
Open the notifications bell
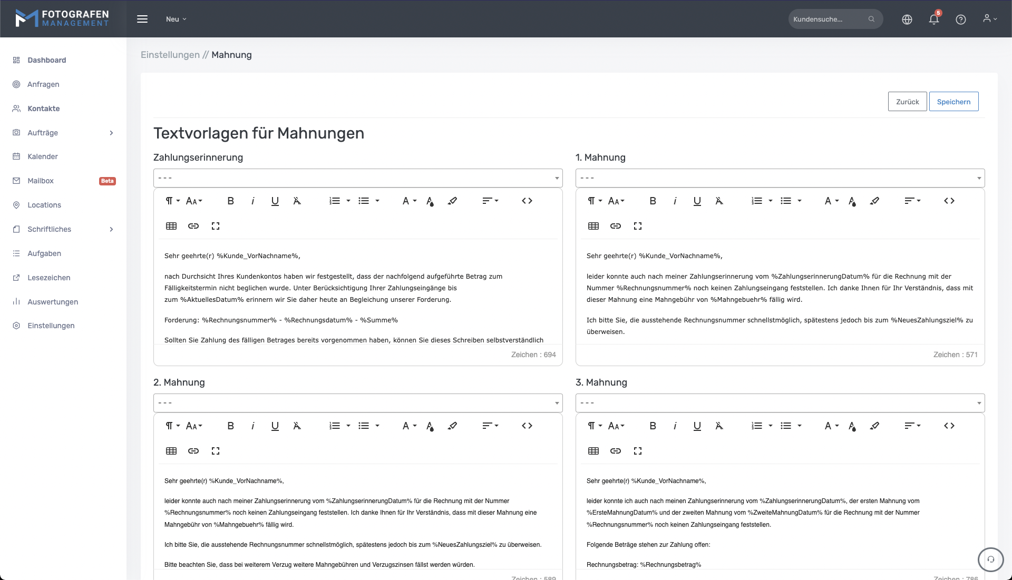(x=933, y=19)
